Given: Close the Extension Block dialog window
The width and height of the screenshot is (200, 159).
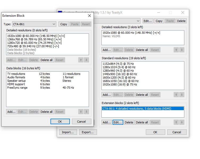Looking at the screenshot, I should pos(90,16).
